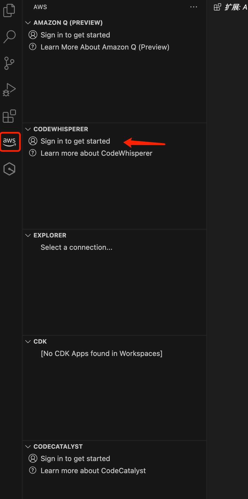Collapse the CDK section
This screenshot has height=499, width=248.
coord(28,341)
